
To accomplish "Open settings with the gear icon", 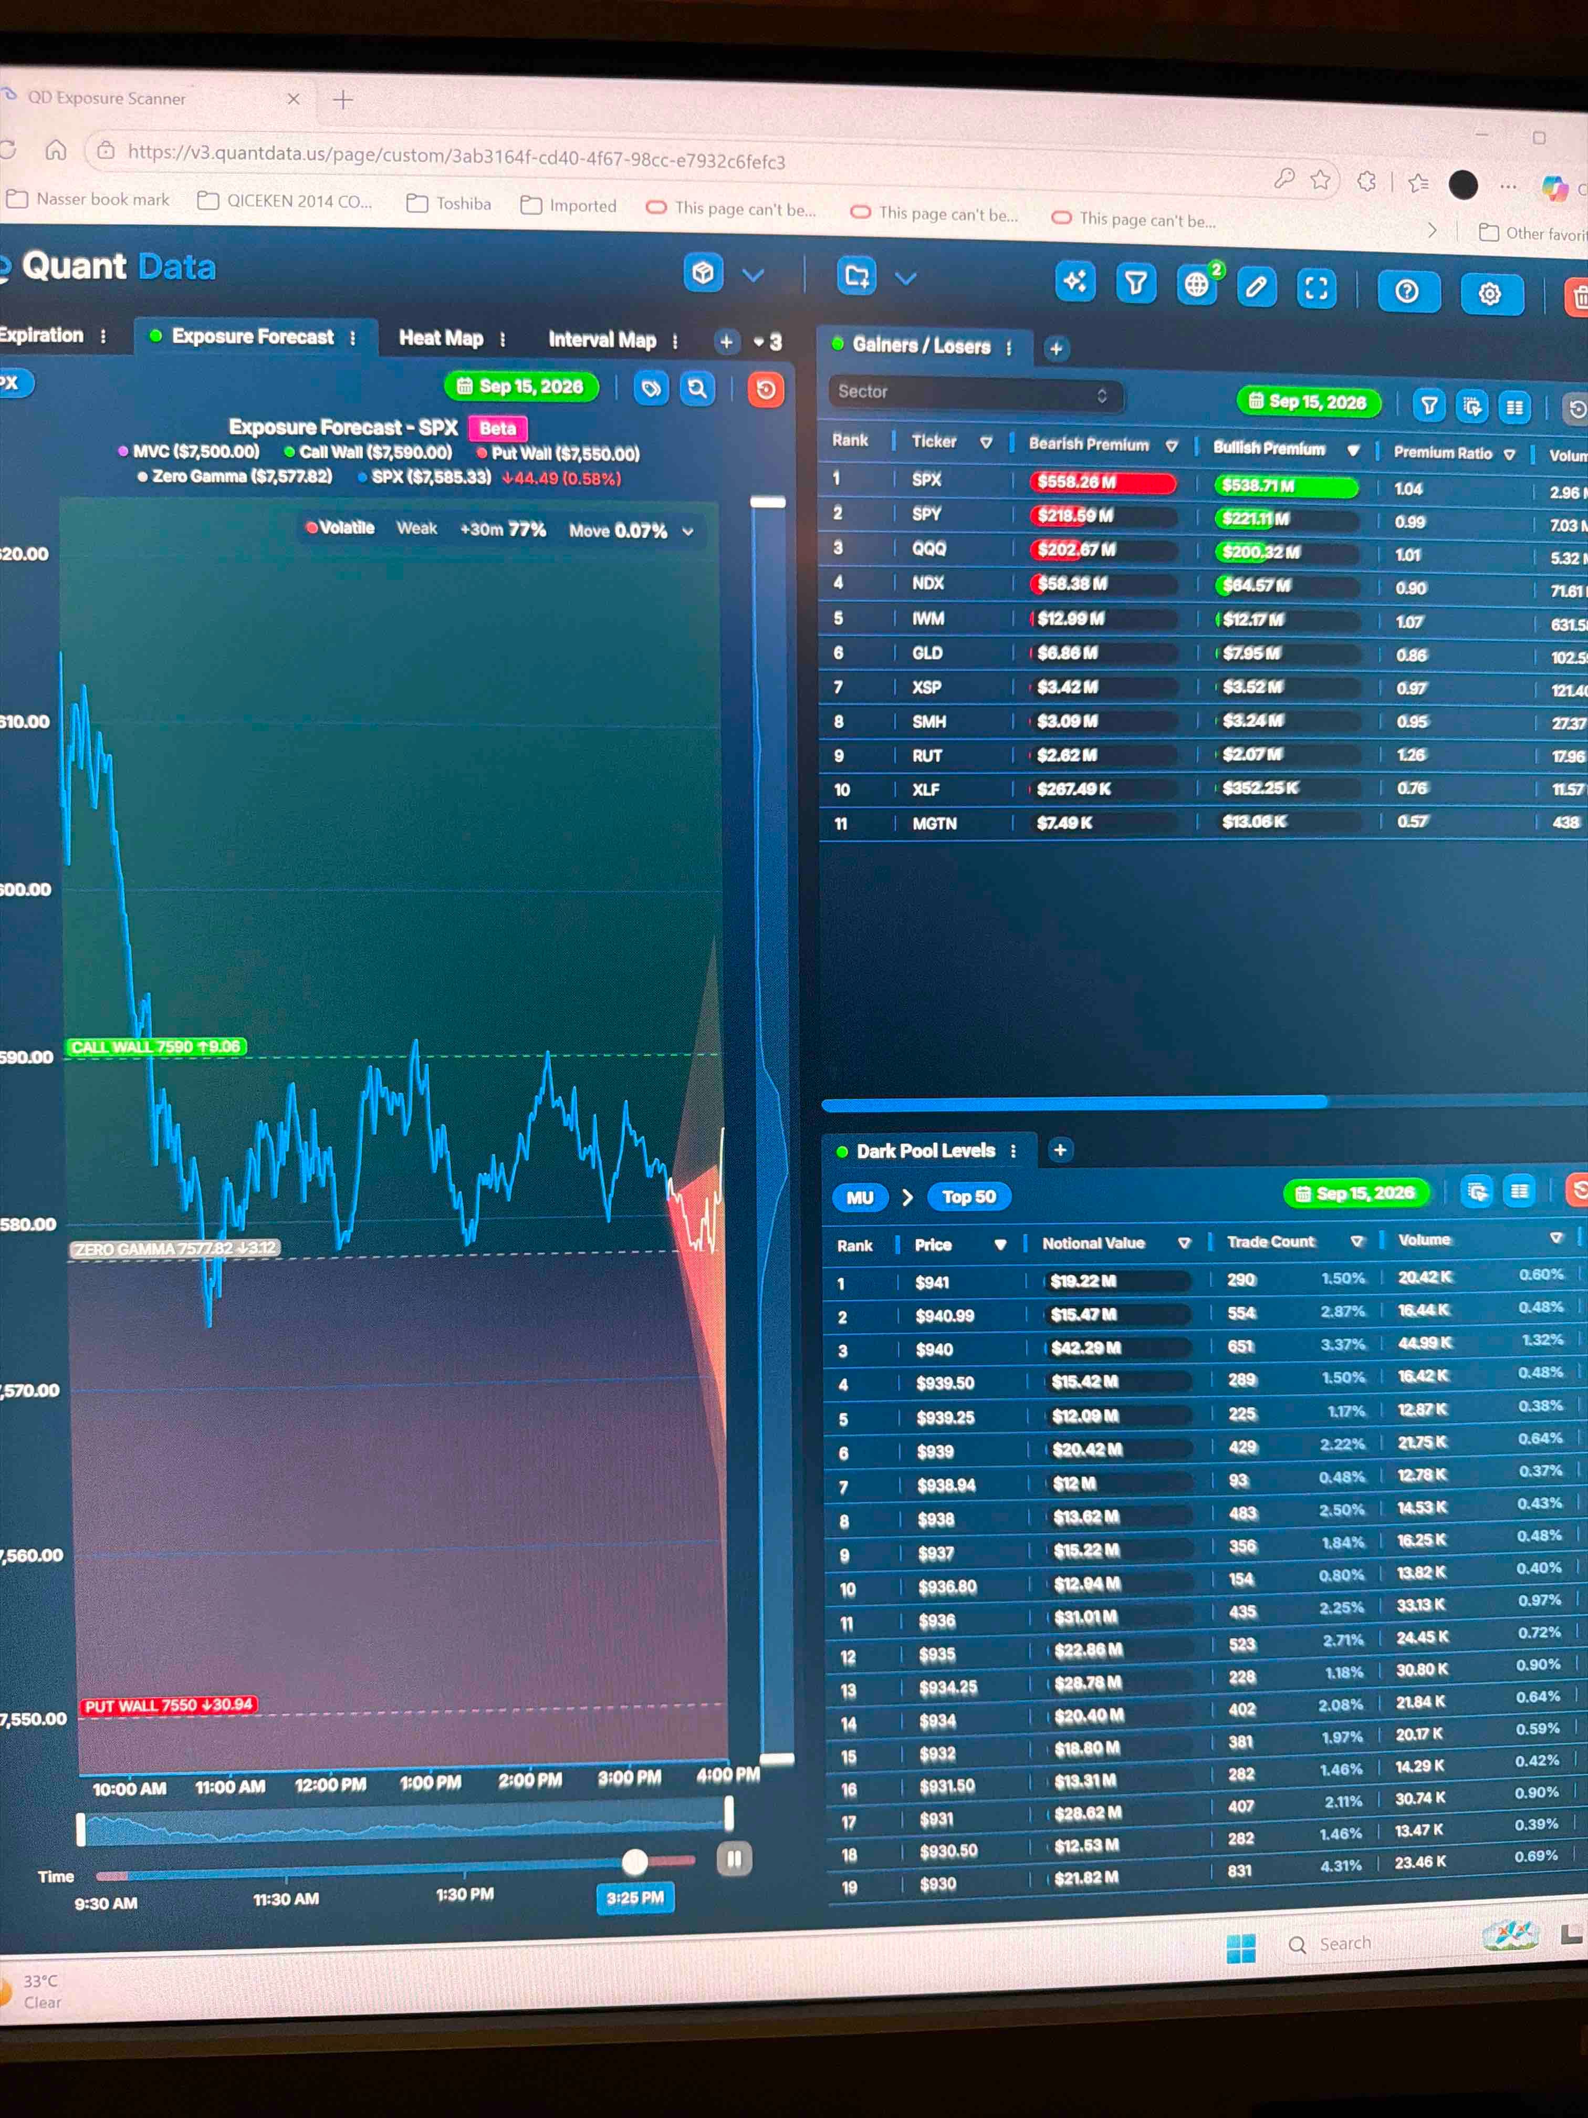I will [x=1490, y=294].
